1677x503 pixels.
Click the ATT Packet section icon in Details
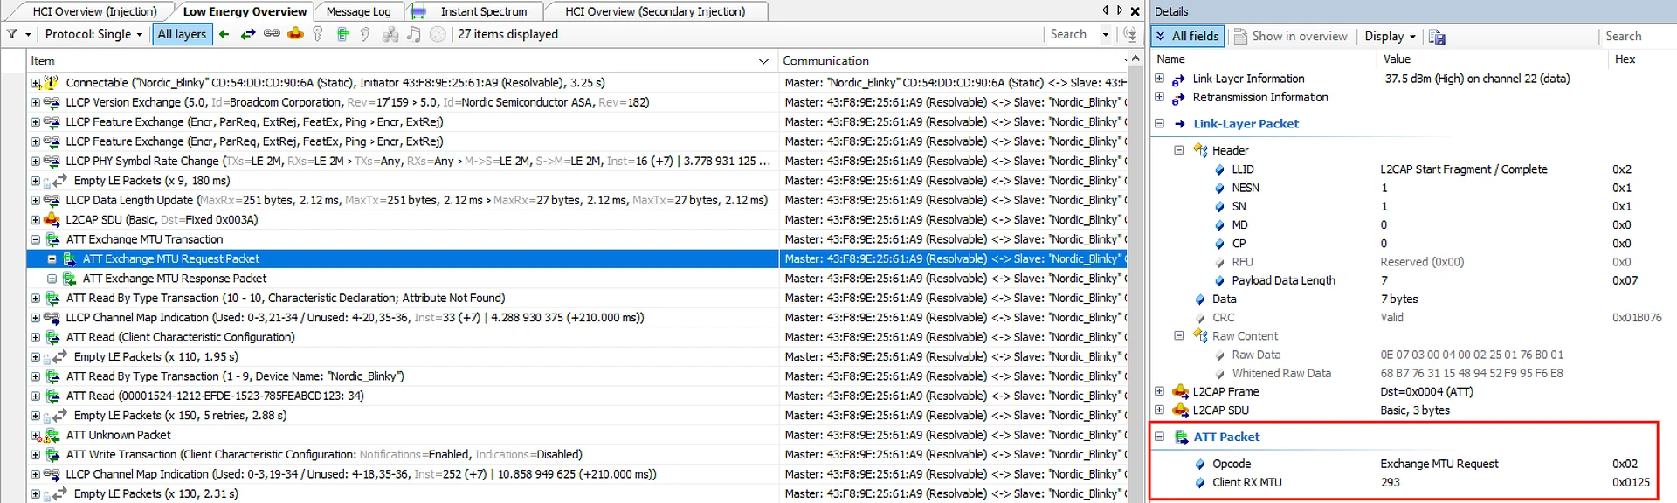(x=1182, y=438)
